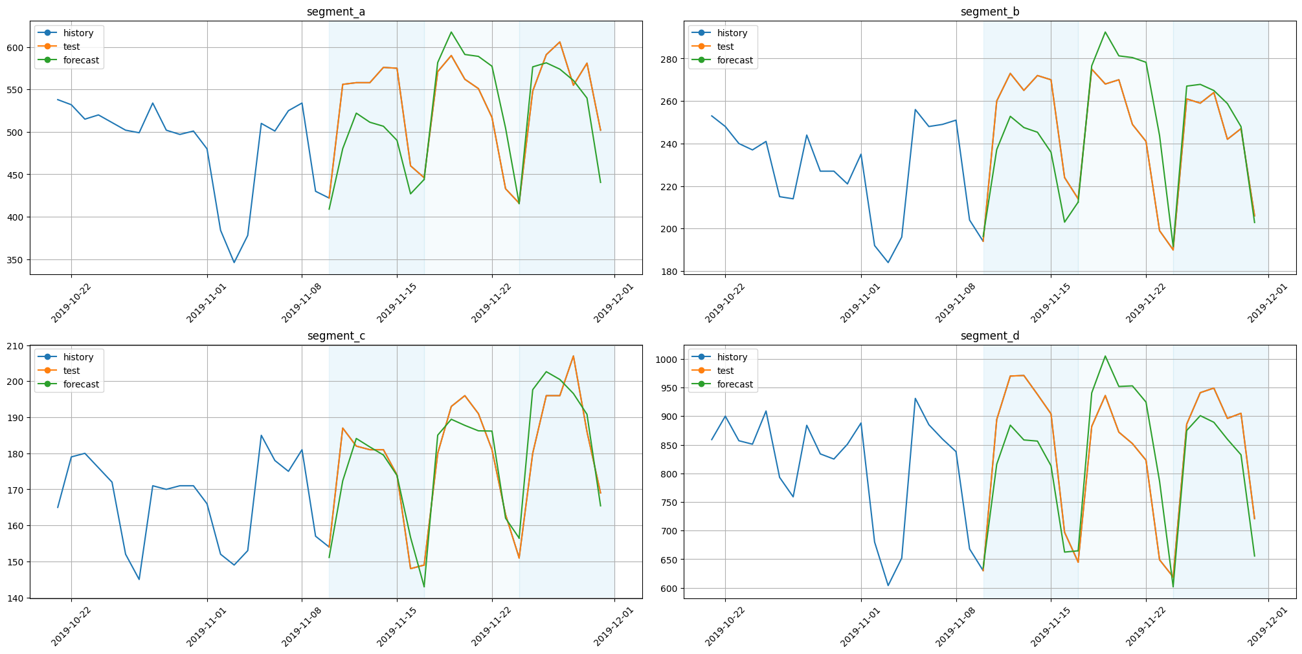Click the 180 y-axis label in segment_b
Image resolution: width=1302 pixels, height=654 pixels.
tap(670, 272)
